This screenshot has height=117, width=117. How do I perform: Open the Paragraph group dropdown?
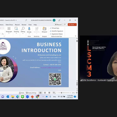coord(9,30)
